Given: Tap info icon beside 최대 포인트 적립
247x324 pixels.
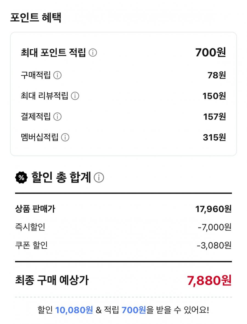Looking at the screenshot, I should [x=93, y=52].
